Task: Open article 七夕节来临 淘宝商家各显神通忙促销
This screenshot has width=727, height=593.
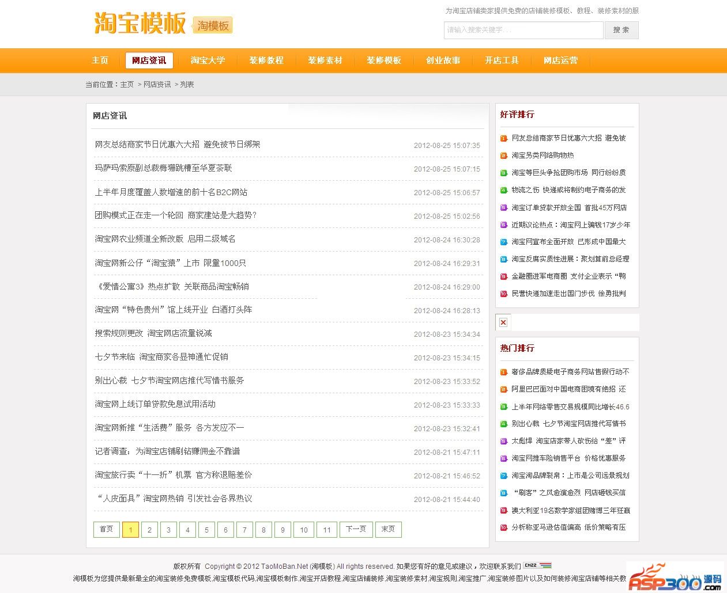Action: [x=161, y=357]
